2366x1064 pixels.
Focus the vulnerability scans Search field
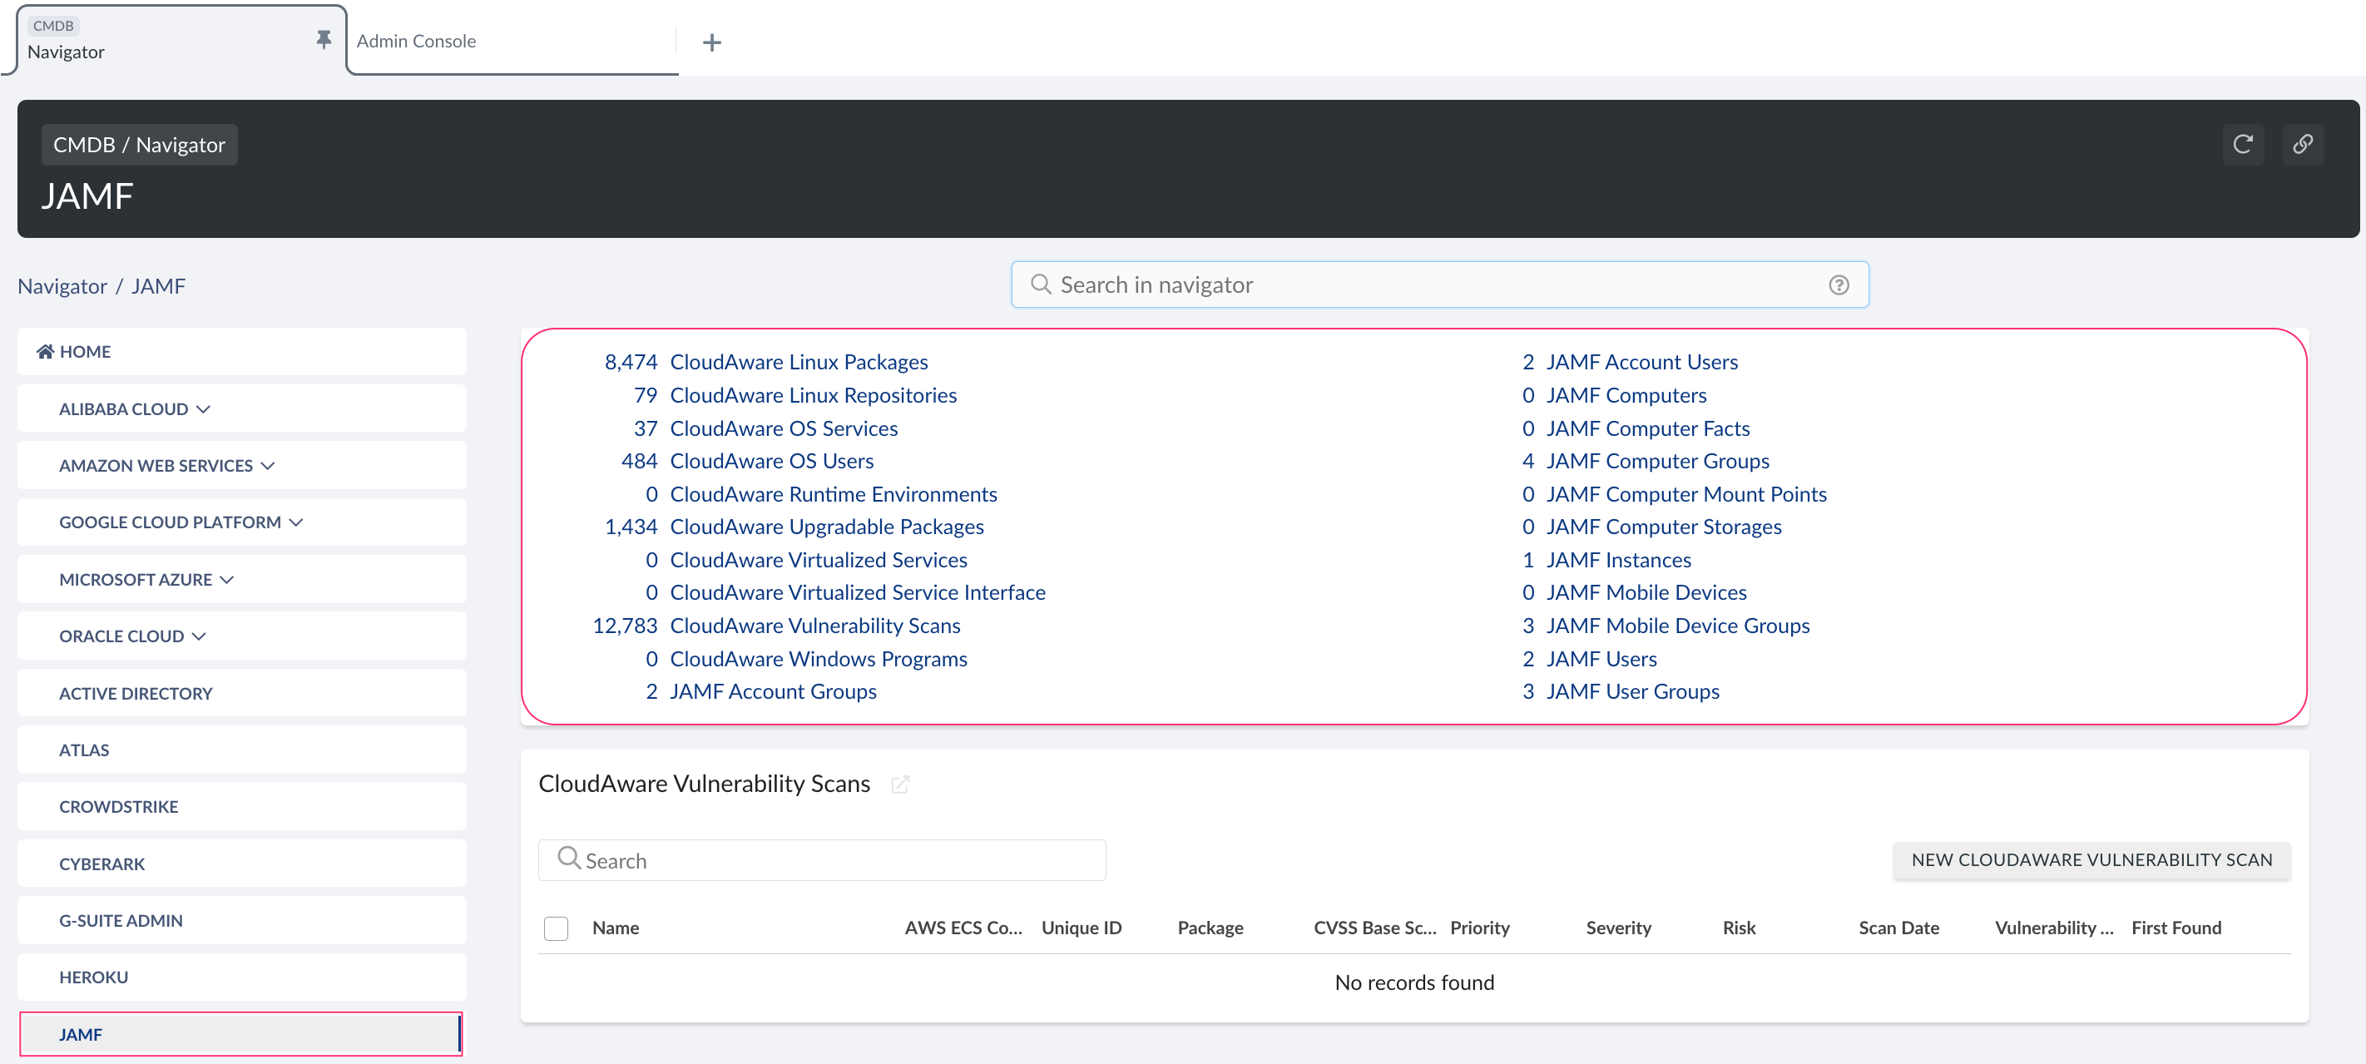pyautogui.click(x=821, y=860)
